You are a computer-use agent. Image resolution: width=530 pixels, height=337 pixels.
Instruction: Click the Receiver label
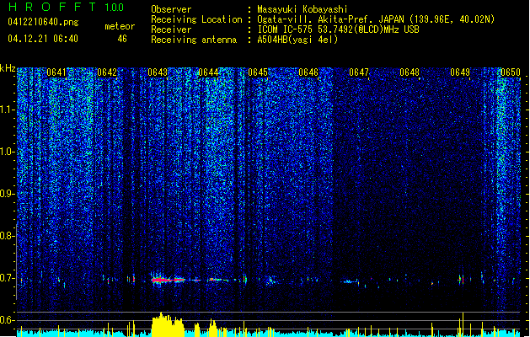pos(171,29)
